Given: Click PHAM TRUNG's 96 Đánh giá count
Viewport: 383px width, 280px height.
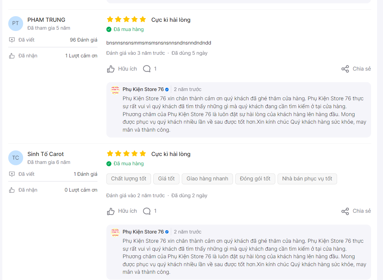Looking at the screenshot, I should tap(84, 40).
